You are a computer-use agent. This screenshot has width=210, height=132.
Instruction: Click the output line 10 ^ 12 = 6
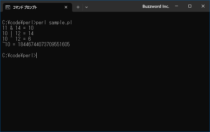(x=17, y=39)
